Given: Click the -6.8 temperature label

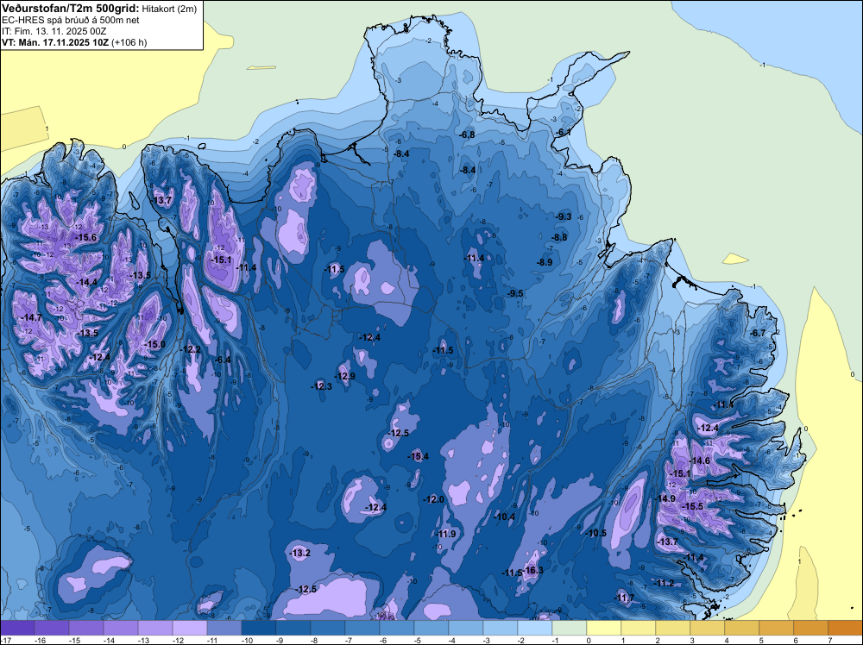Looking at the screenshot, I should [x=467, y=135].
